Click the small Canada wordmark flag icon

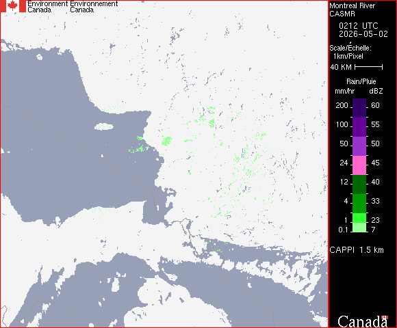(385, 317)
